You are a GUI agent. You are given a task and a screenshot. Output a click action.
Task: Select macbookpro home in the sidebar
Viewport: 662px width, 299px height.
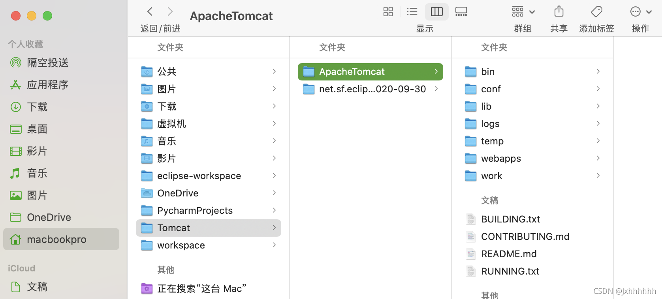[x=61, y=239]
